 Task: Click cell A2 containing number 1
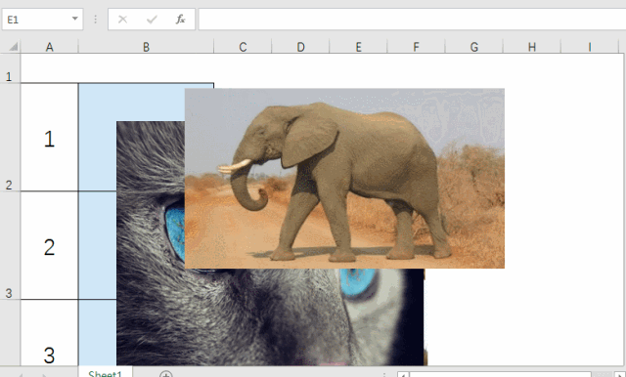point(49,138)
